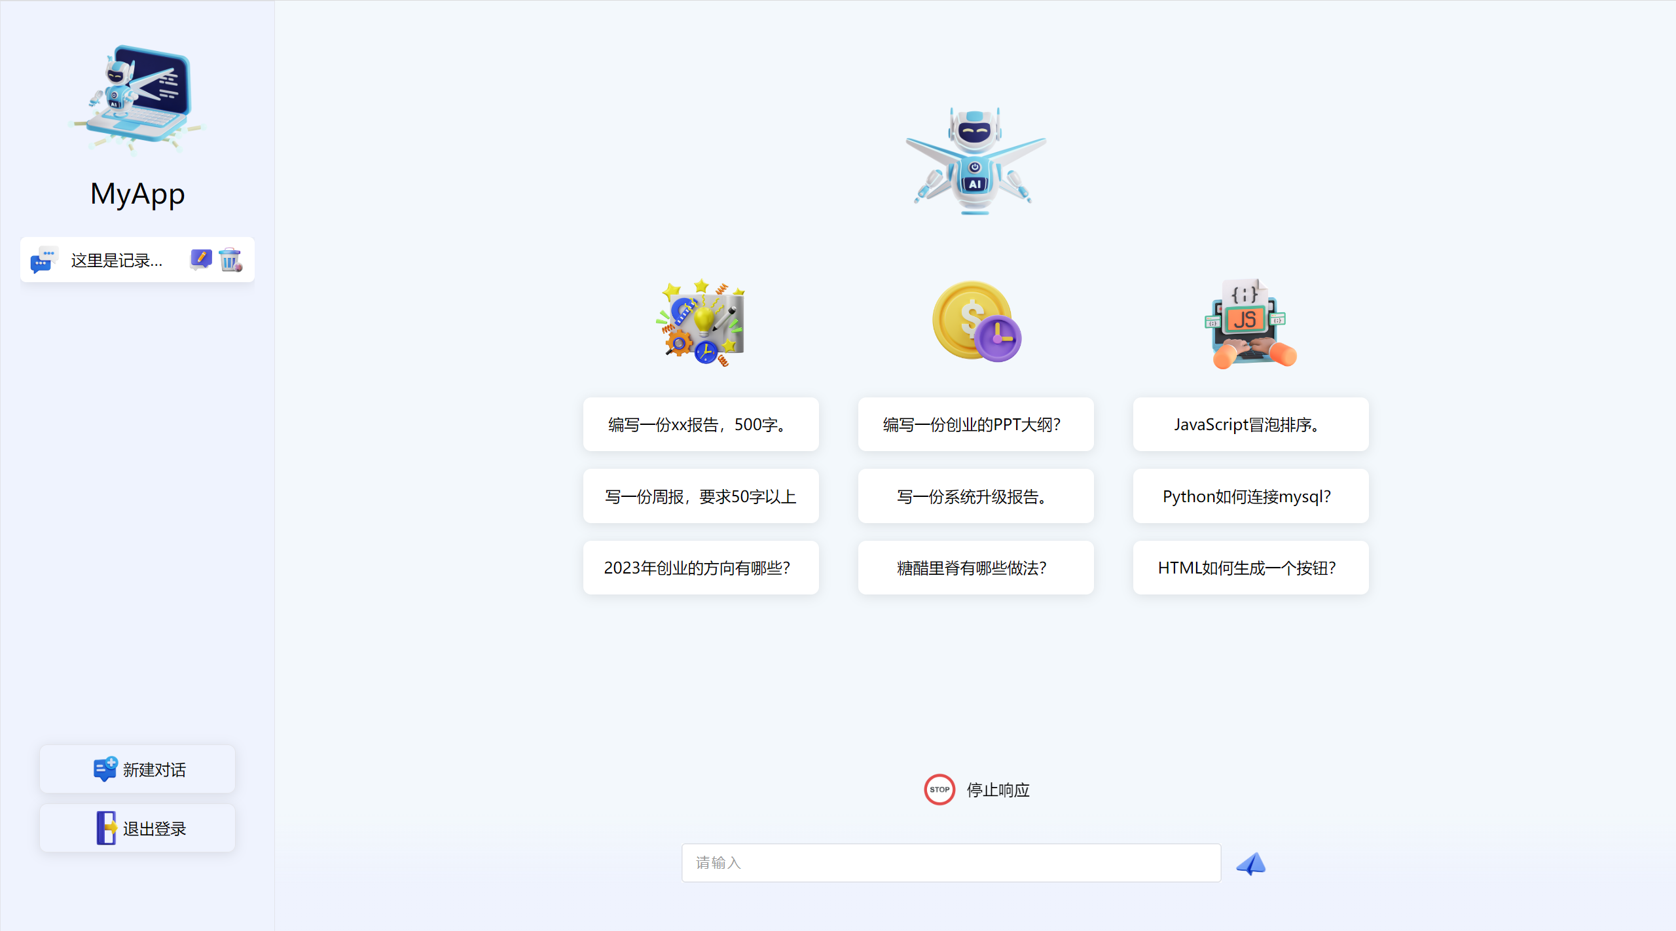Click the edit pencil icon on the conversation record
The width and height of the screenshot is (1676, 931).
pyautogui.click(x=200, y=259)
